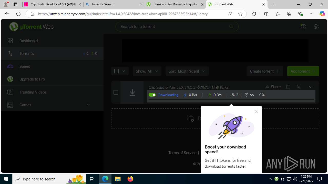Screen dimensions: 328x184
Task: Click the Edge profile avatar icon
Action: pos(6,4)
